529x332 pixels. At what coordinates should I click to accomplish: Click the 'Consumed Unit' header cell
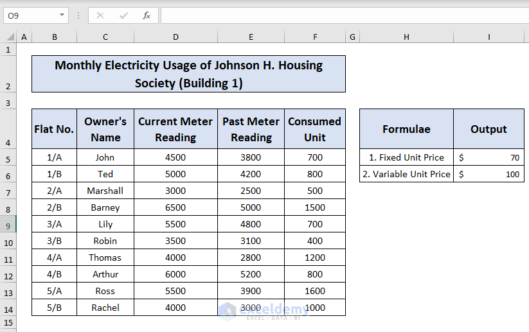click(315, 129)
